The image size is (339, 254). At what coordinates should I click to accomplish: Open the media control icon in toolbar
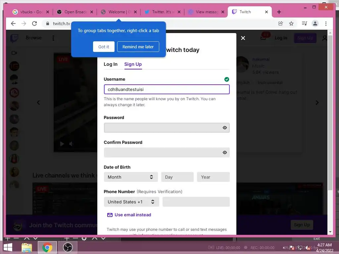click(305, 23)
